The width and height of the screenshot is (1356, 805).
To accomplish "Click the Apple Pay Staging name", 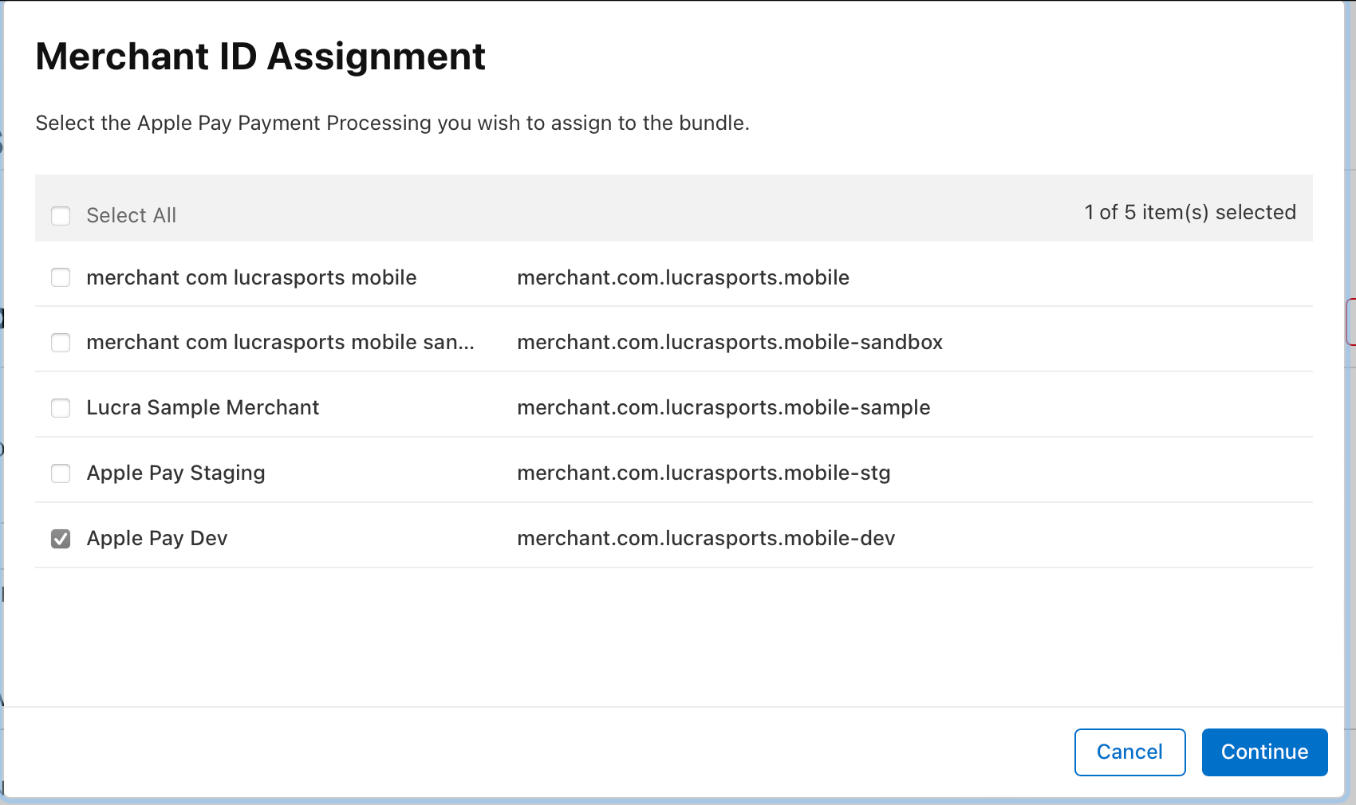I will (175, 473).
